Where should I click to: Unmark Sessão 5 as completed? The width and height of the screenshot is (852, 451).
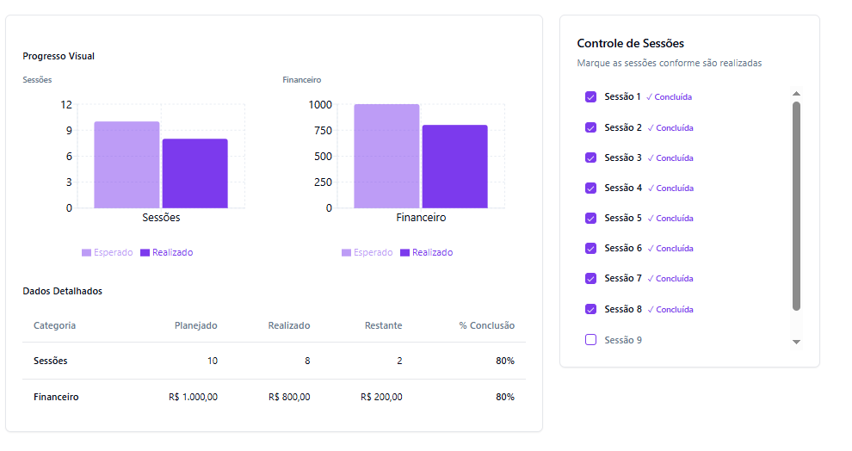coord(590,218)
